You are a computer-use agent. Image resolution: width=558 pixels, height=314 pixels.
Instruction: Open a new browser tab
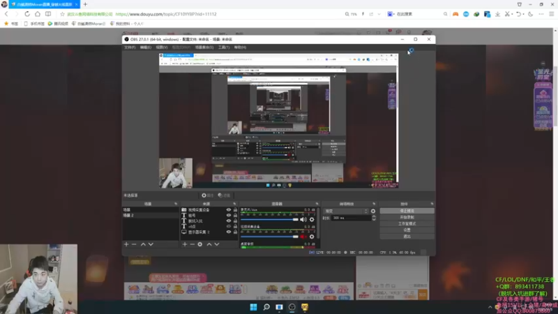[x=85, y=4]
